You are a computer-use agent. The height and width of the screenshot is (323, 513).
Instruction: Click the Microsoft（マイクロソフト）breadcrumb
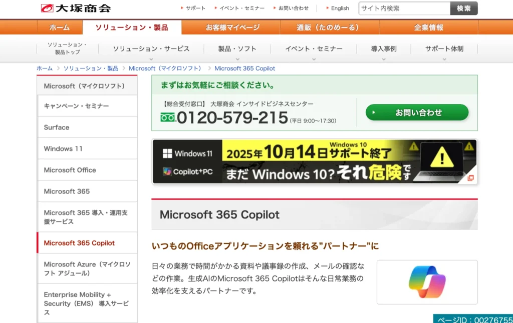click(166, 68)
